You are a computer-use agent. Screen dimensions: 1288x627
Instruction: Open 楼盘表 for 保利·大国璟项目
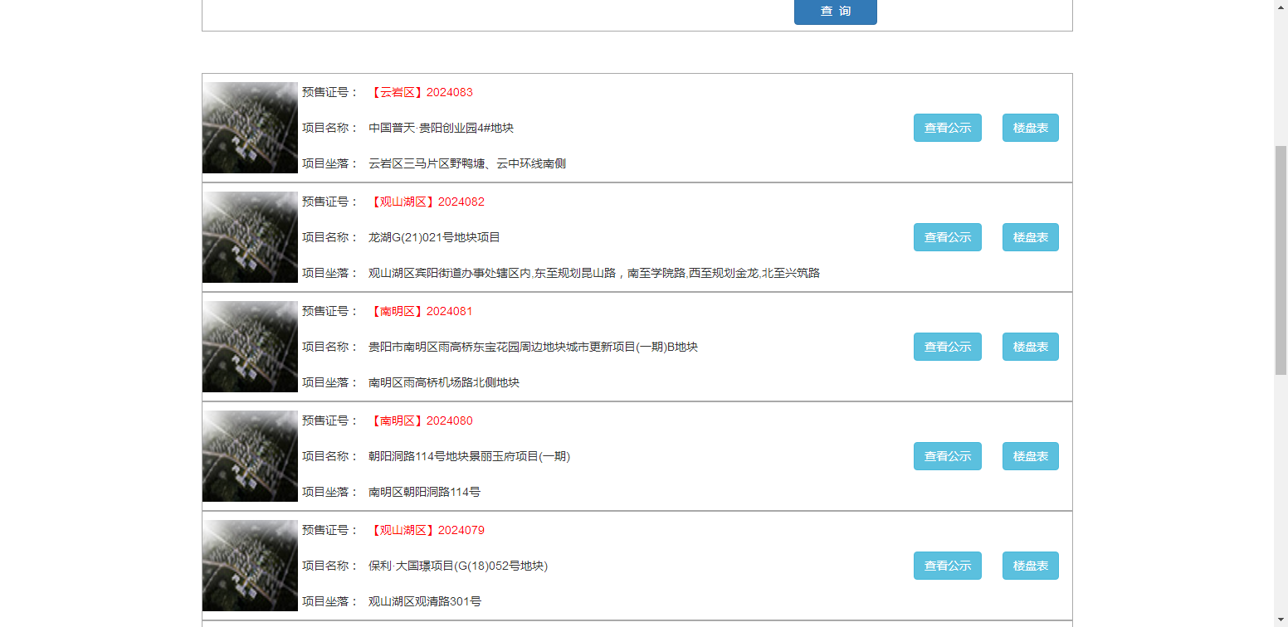coord(1030,566)
